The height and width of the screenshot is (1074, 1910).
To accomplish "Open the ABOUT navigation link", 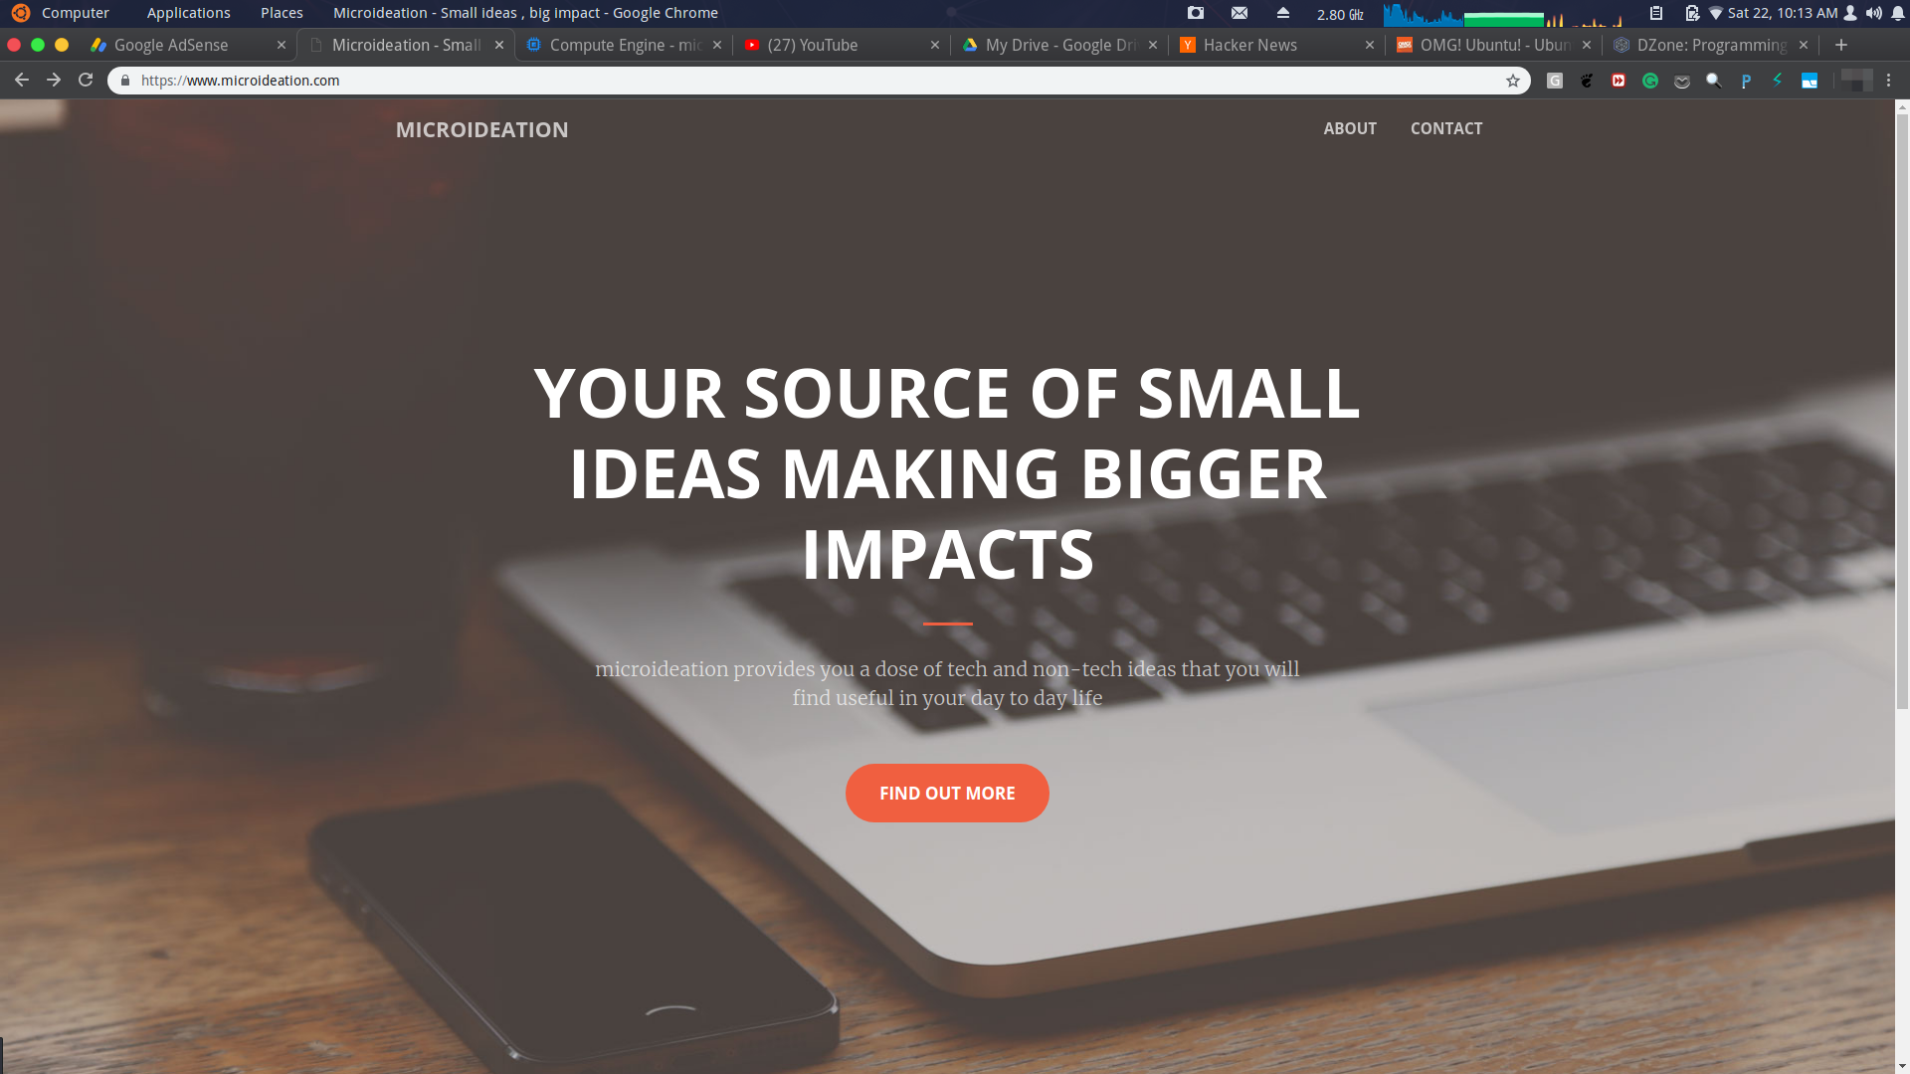I will [1350, 128].
